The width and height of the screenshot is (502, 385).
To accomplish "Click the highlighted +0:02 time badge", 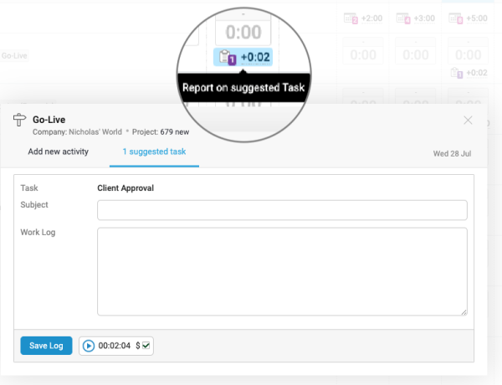I will [x=254, y=58].
